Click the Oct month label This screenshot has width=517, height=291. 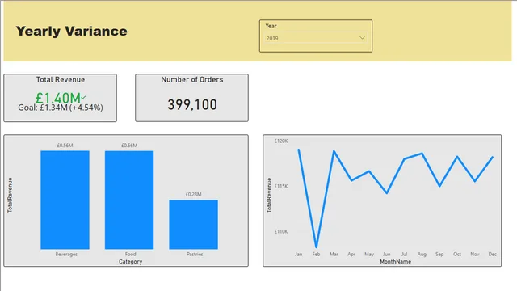[x=457, y=255]
